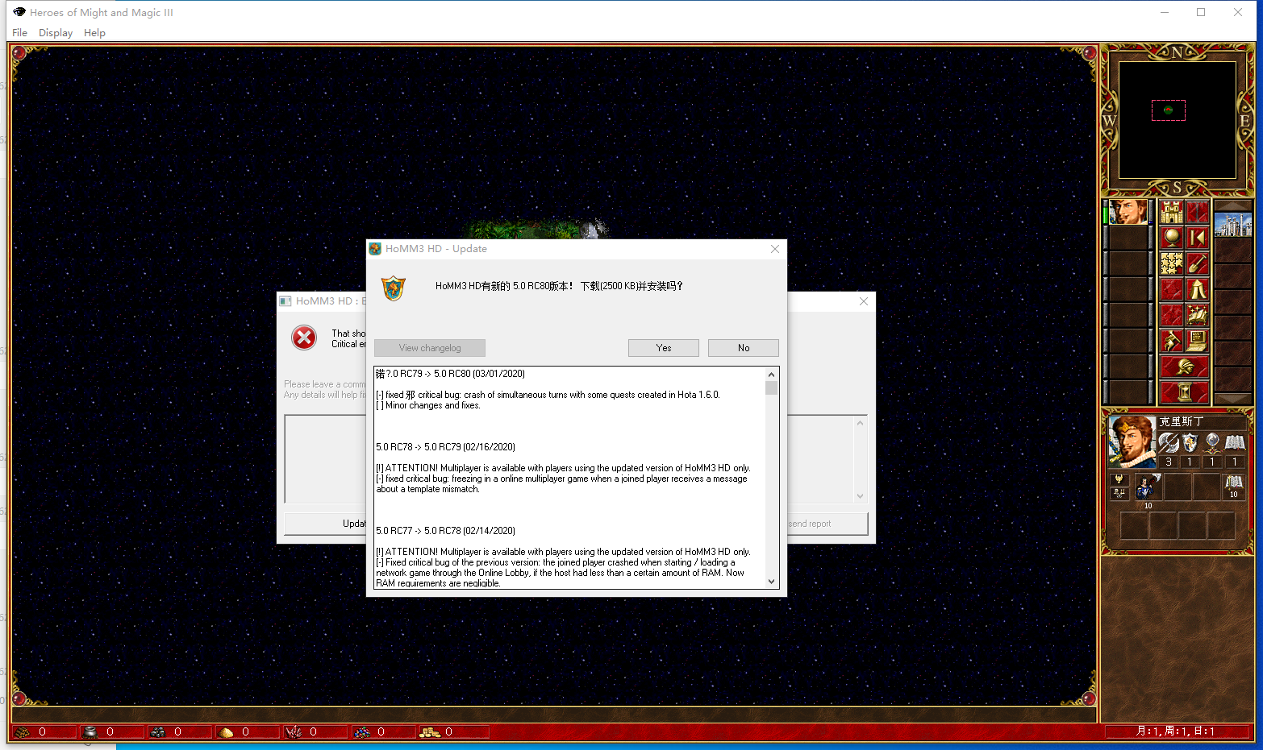The height and width of the screenshot is (750, 1263).
Task: Click the 'Minor changes and fixes.' line
Action: point(428,405)
